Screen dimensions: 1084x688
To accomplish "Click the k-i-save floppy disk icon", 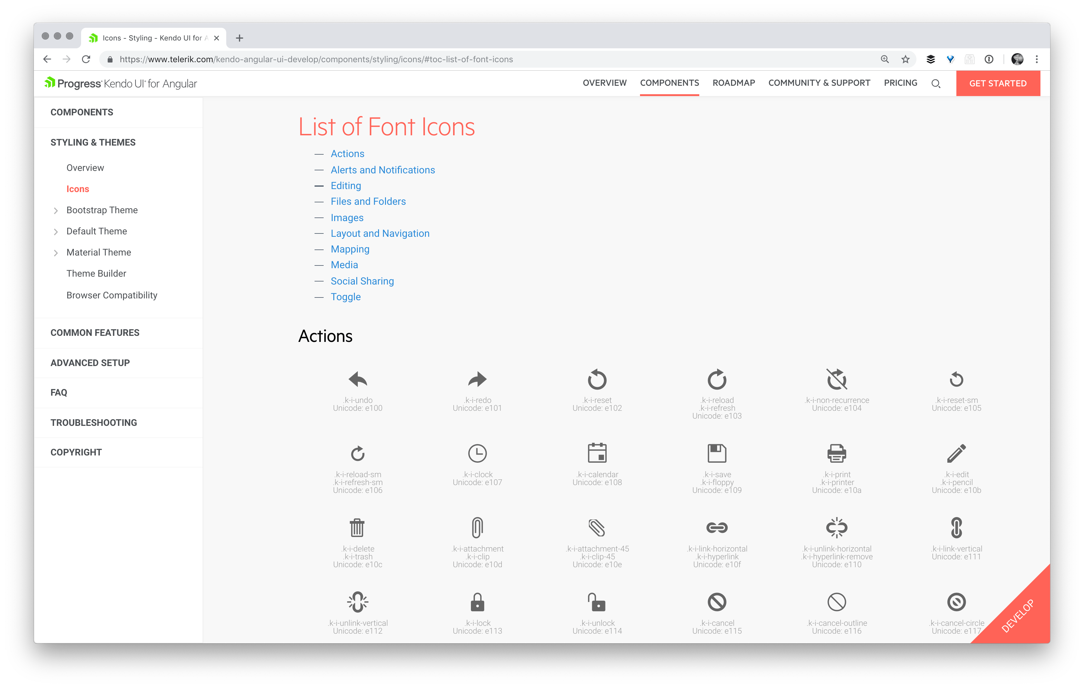I will click(x=717, y=453).
